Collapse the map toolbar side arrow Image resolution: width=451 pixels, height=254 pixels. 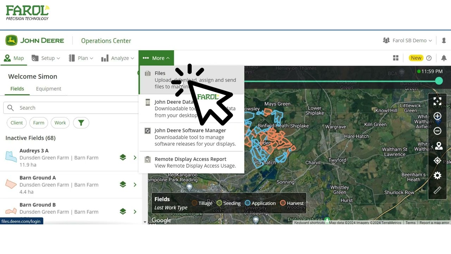pyautogui.click(x=432, y=147)
